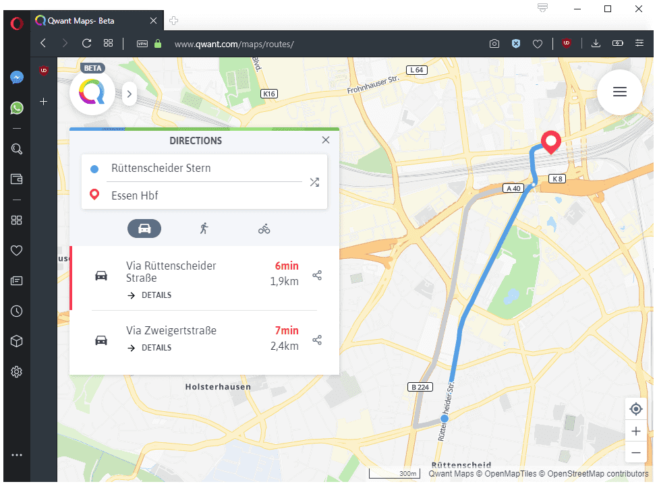The height and width of the screenshot is (486, 657).
Task: Close the Directions panel
Action: pyautogui.click(x=326, y=140)
